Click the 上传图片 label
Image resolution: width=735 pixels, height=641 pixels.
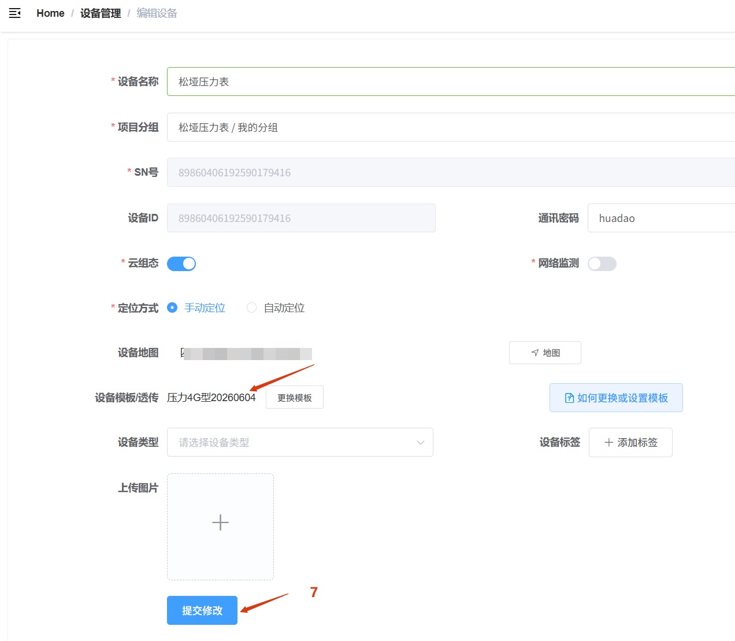[138, 488]
